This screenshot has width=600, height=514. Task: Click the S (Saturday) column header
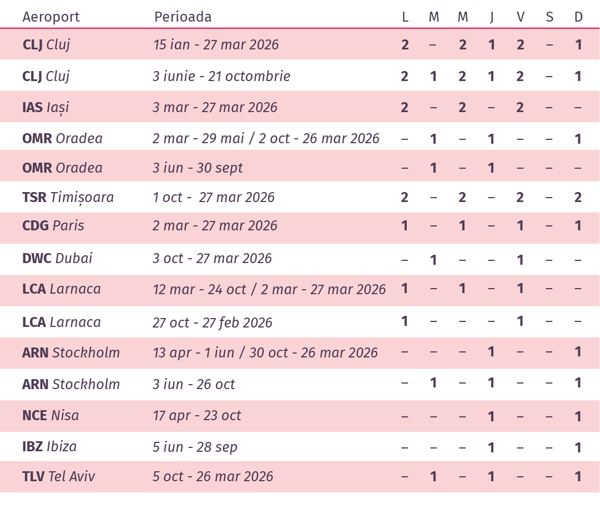(549, 17)
